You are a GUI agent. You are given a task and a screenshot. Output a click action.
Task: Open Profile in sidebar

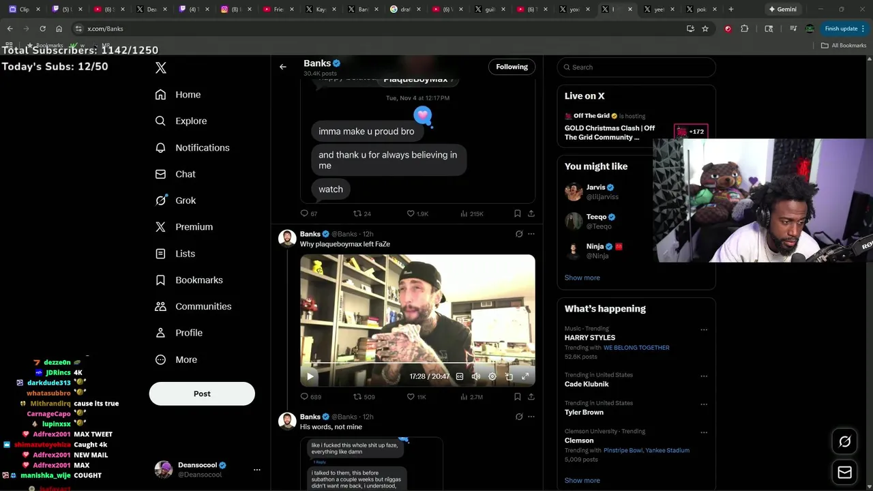[179, 333]
